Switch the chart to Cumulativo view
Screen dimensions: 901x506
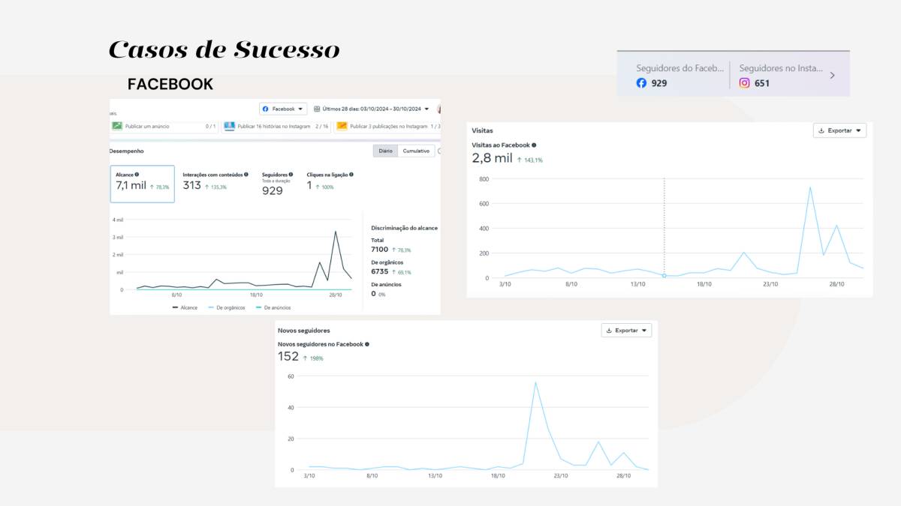click(416, 151)
